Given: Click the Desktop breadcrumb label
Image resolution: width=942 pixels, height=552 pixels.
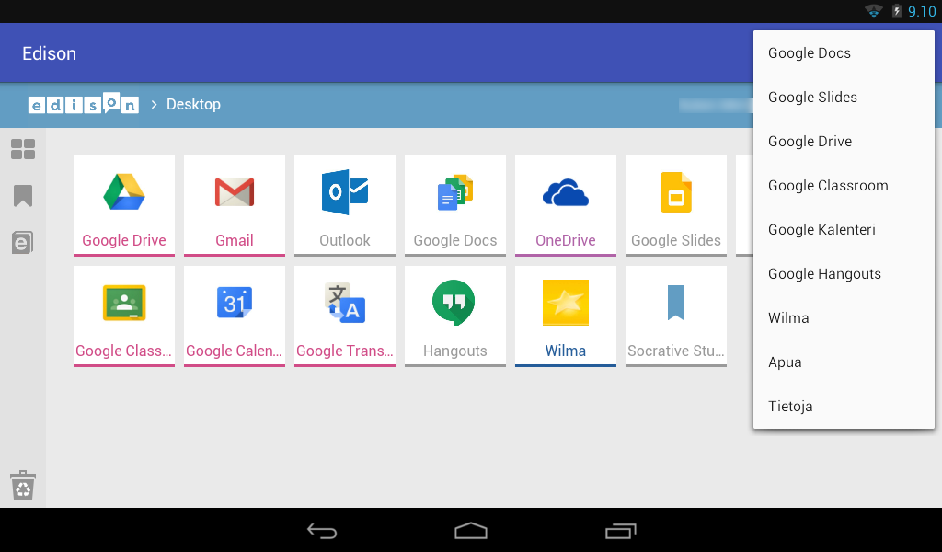Looking at the screenshot, I should [x=193, y=105].
